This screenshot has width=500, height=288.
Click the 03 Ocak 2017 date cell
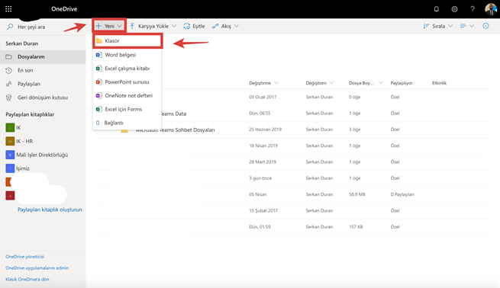point(263,97)
